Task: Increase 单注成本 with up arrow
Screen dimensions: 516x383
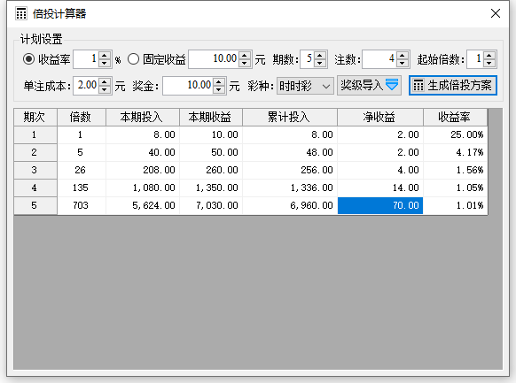Action: 105,82
